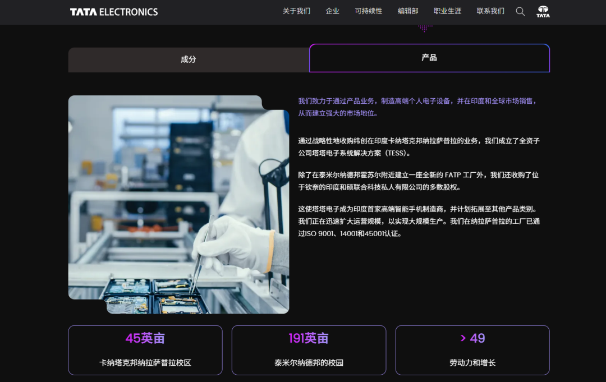Go to the TATA ELECTRONICS home logo
Screen dimensions: 606x382
pos(113,12)
